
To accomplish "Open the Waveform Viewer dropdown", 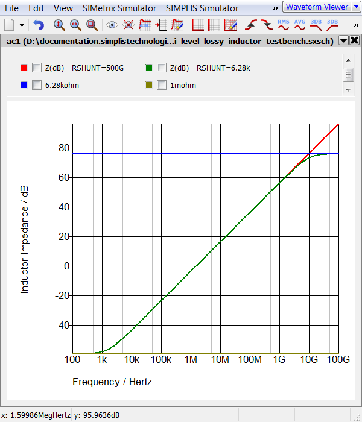I will 355,7.
